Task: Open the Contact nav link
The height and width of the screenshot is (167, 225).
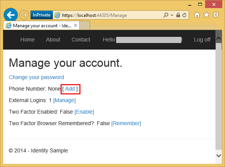Action: click(81, 40)
